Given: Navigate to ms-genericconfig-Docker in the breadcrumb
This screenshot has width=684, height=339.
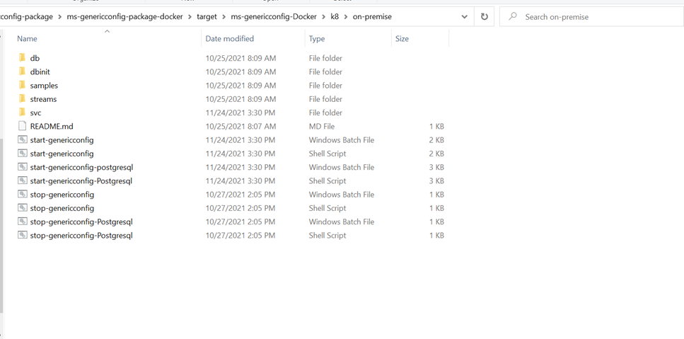Looking at the screenshot, I should tap(273, 17).
